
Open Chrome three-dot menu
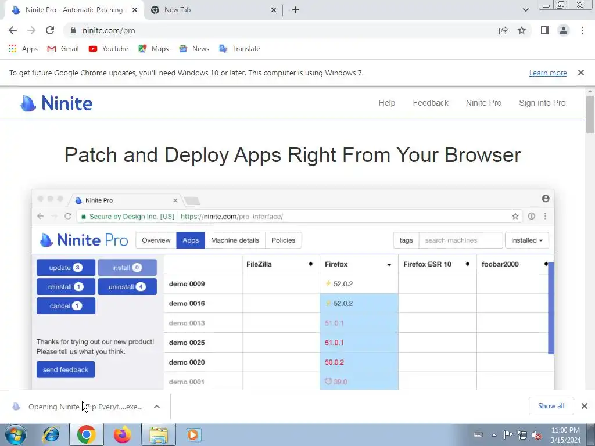(582, 30)
